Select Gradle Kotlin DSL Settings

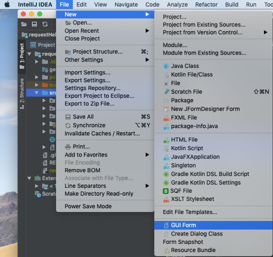point(213,183)
